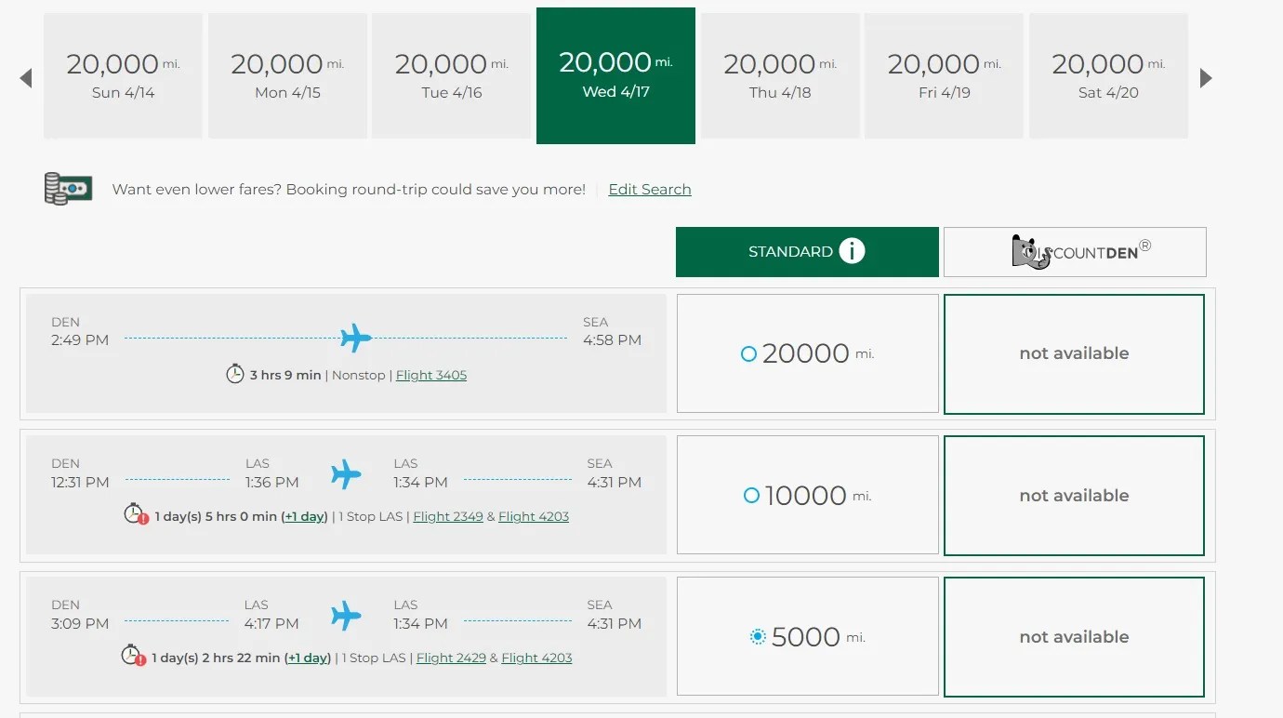1283x718 pixels.
Task: Select the Wed 4/17 date tab
Action: tap(615, 76)
